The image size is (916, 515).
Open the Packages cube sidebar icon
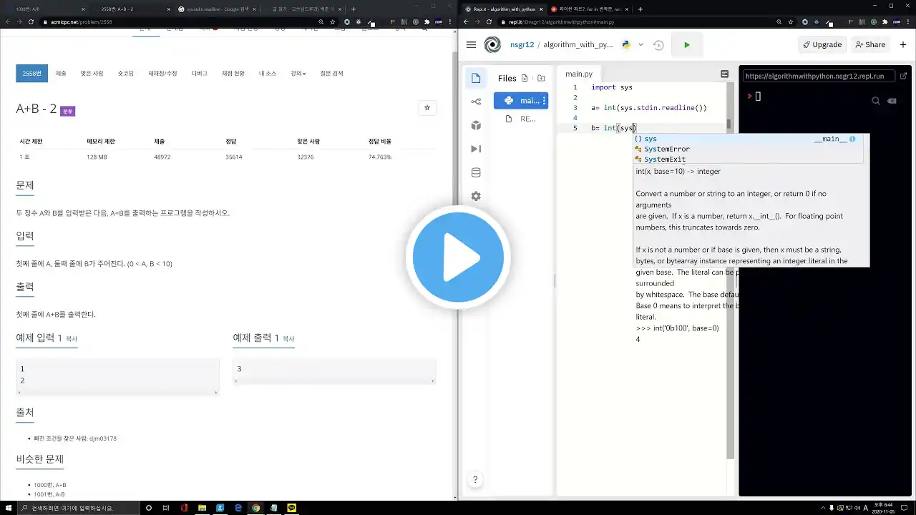point(476,125)
